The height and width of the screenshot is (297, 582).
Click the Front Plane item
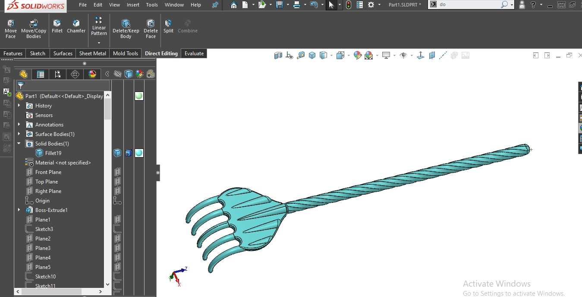[x=48, y=172]
